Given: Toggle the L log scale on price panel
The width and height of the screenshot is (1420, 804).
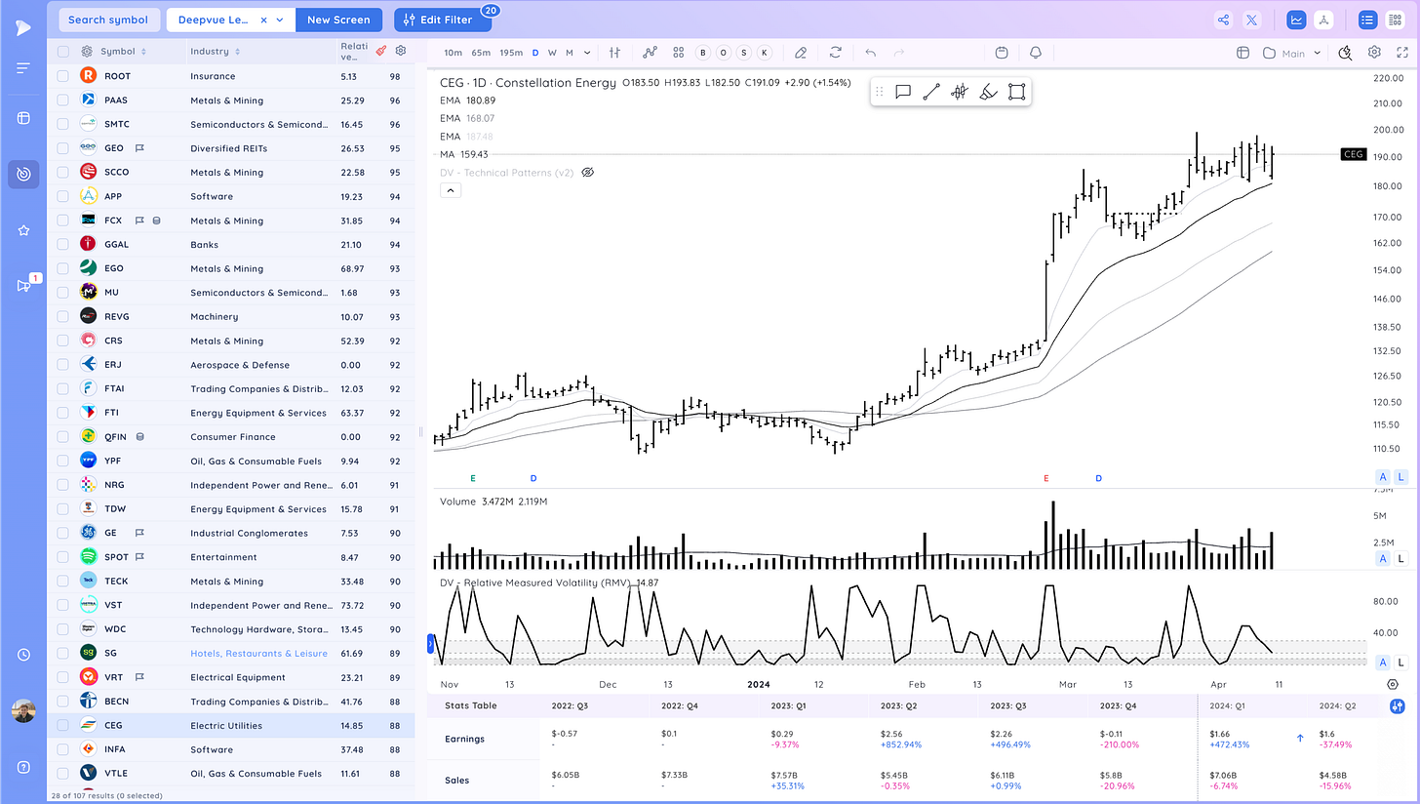Looking at the screenshot, I should (1401, 477).
